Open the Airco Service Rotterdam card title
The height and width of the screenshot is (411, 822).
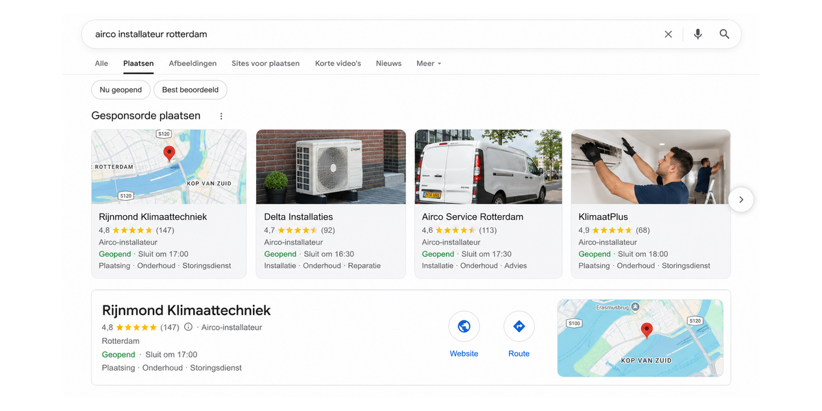coord(473,217)
